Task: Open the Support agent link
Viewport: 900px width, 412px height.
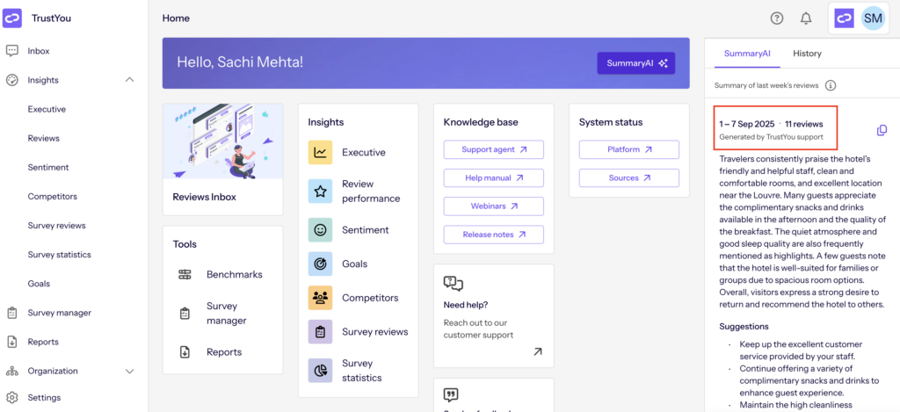Action: pyautogui.click(x=494, y=149)
